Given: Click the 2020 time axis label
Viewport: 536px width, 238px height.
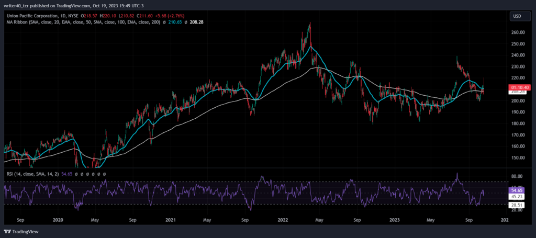Looking at the screenshot, I should (x=58, y=220).
